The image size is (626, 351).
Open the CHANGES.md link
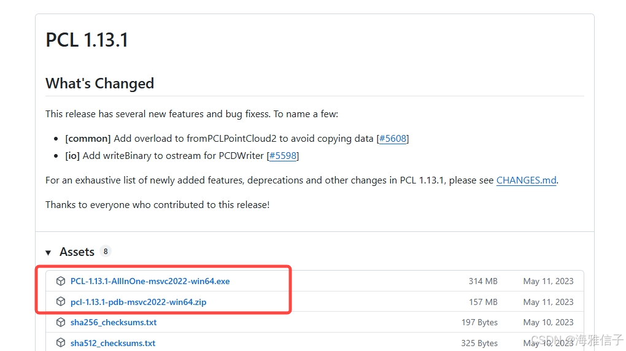[526, 180]
